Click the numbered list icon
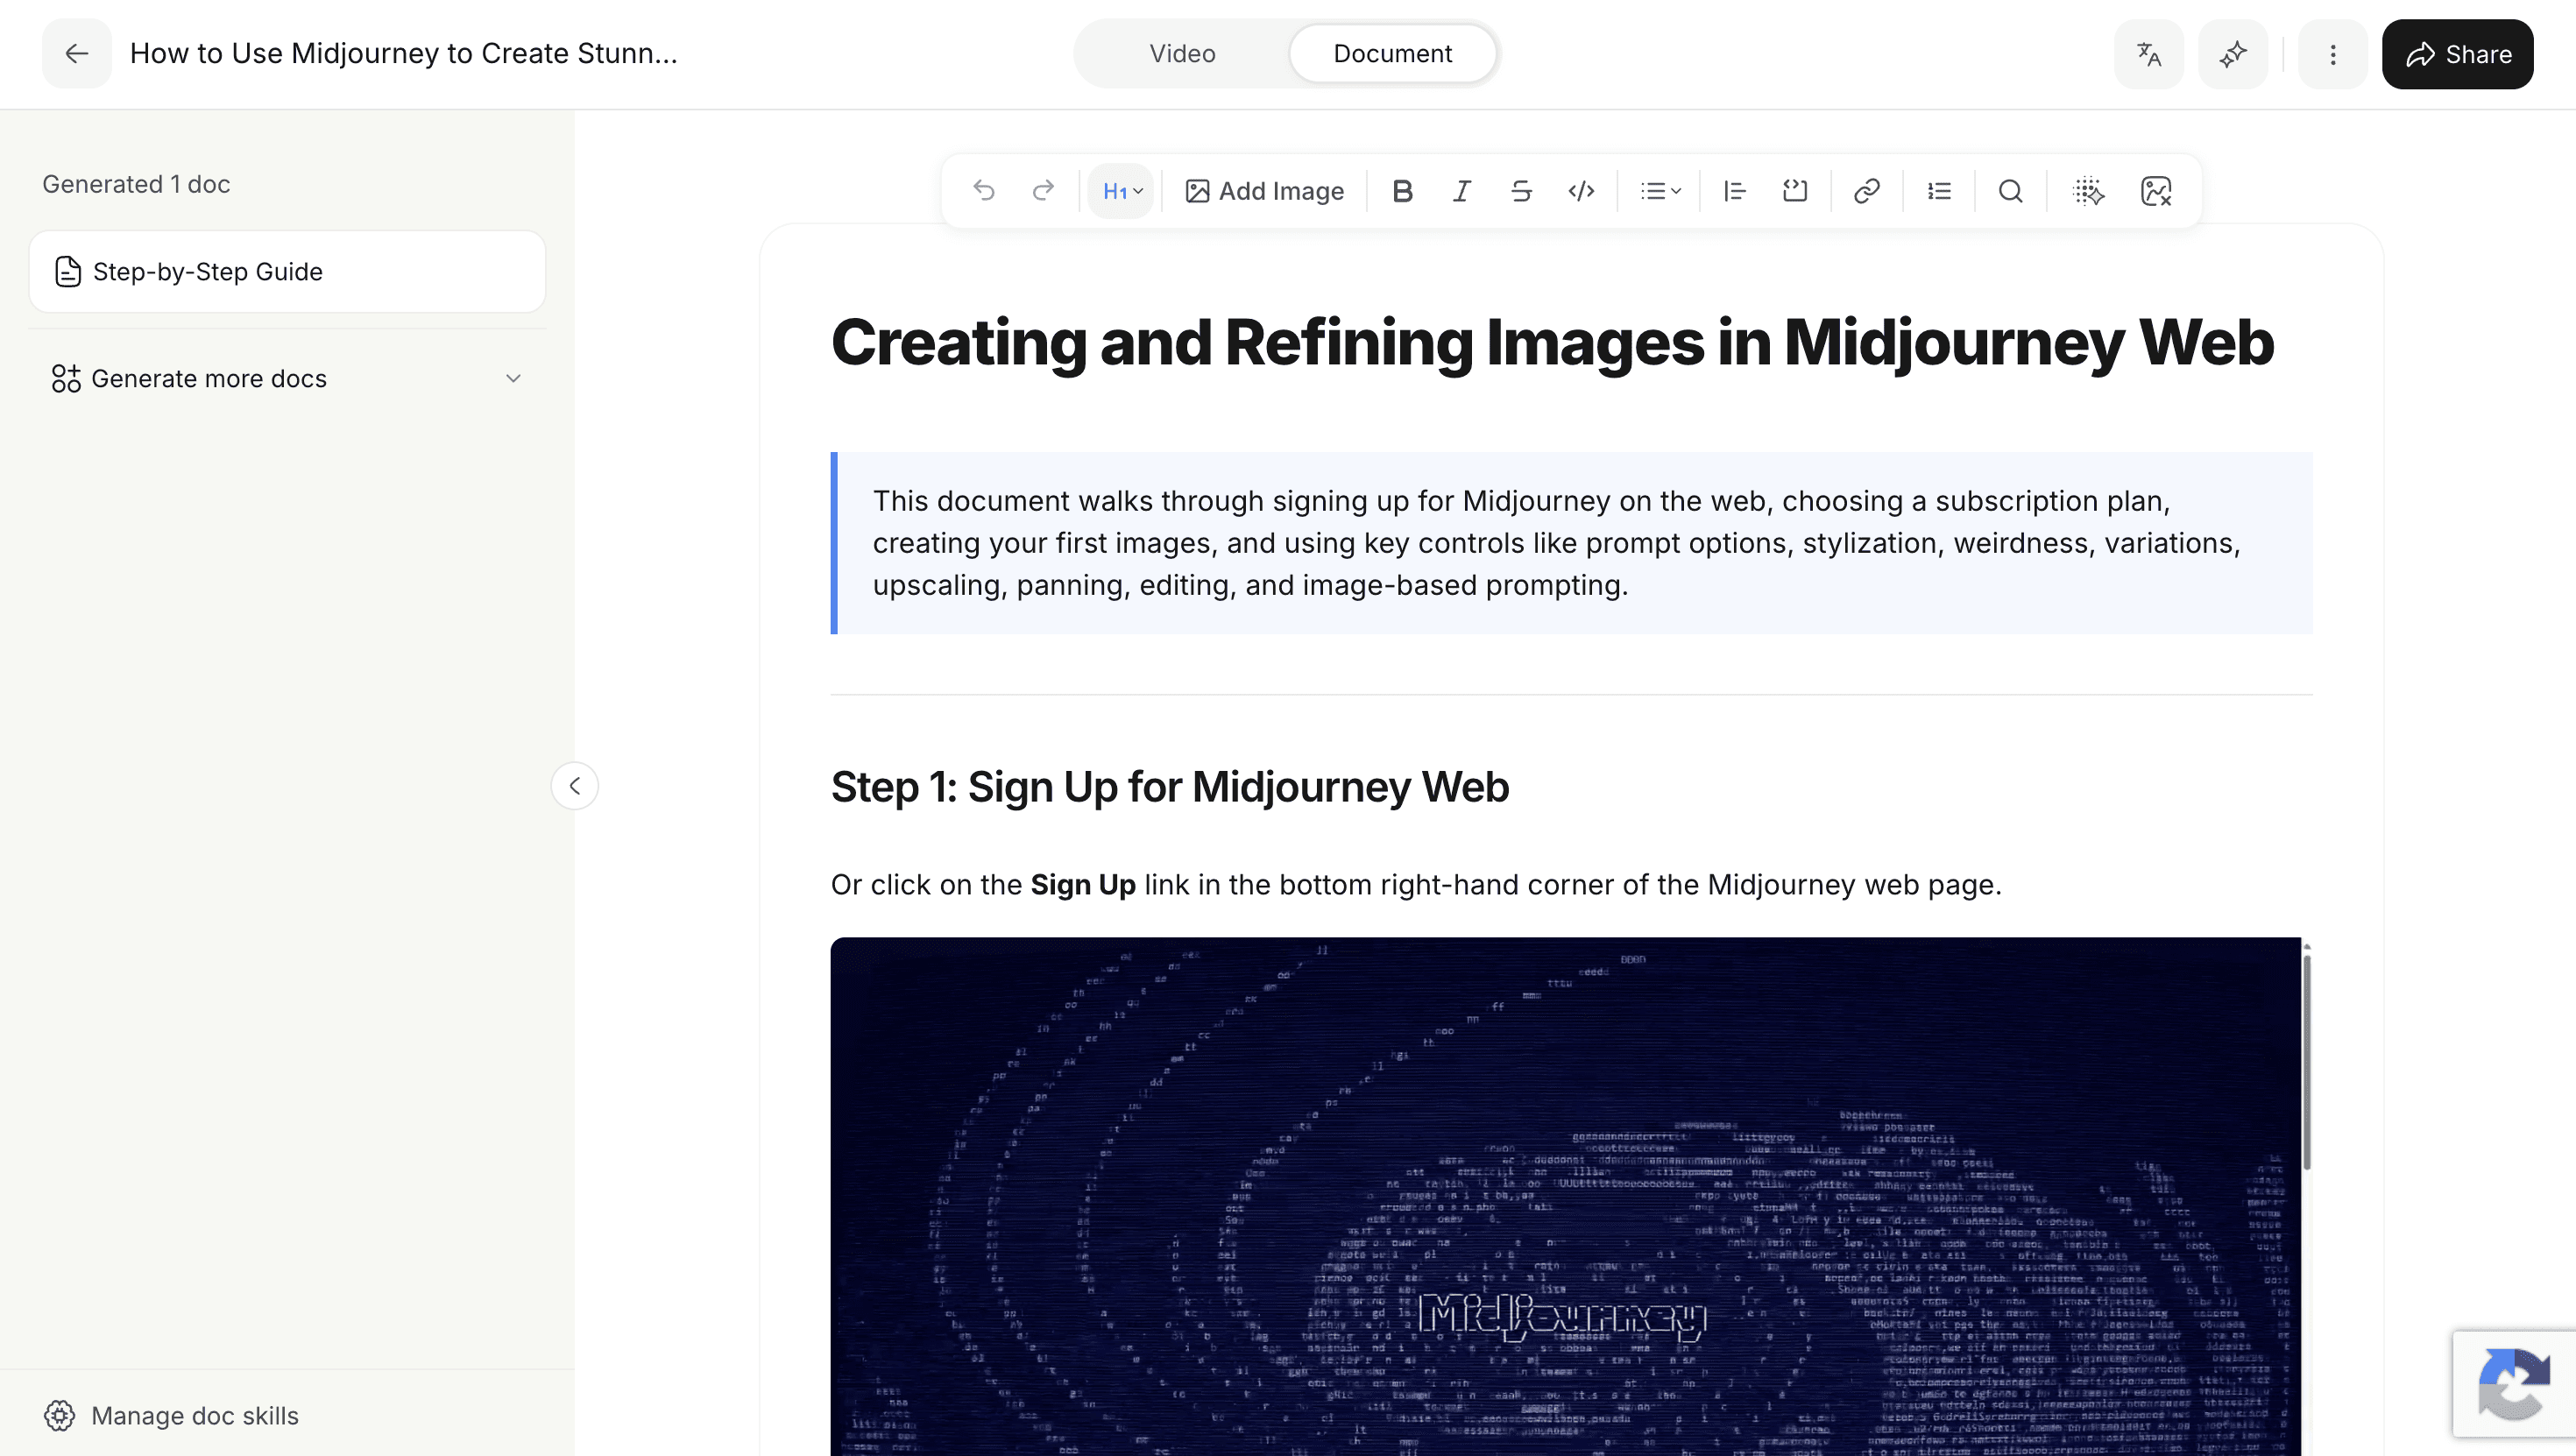Viewport: 2576px width, 1456px height. point(1939,191)
